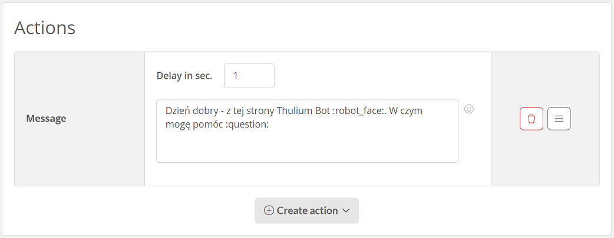Viewport: 614px width, 238px height.
Task: Click the Actions section heading
Action: 45,28
